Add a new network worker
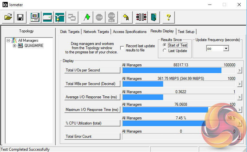Viewport: 247px width, 152px height. tap(60, 17)
